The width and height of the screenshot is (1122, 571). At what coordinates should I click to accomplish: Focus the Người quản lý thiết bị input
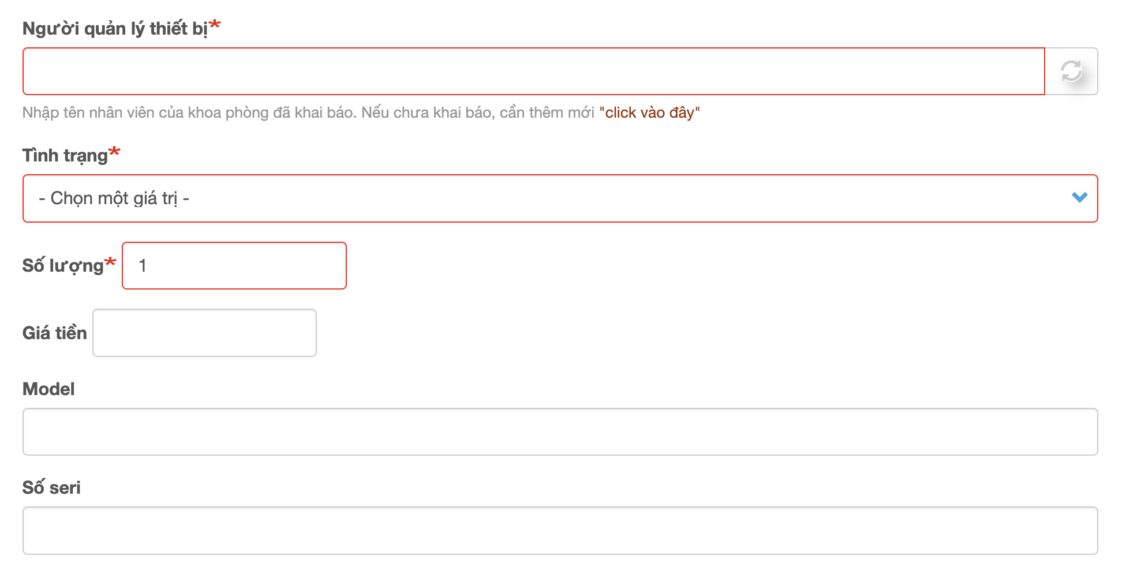[533, 72]
